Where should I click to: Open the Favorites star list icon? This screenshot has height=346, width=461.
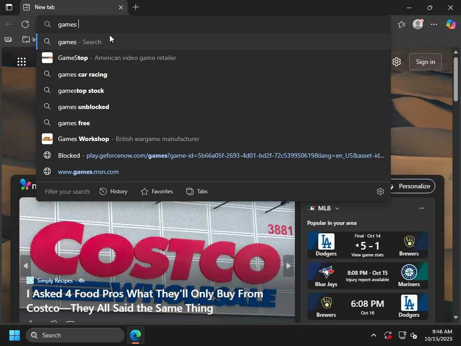pyautogui.click(x=402, y=24)
